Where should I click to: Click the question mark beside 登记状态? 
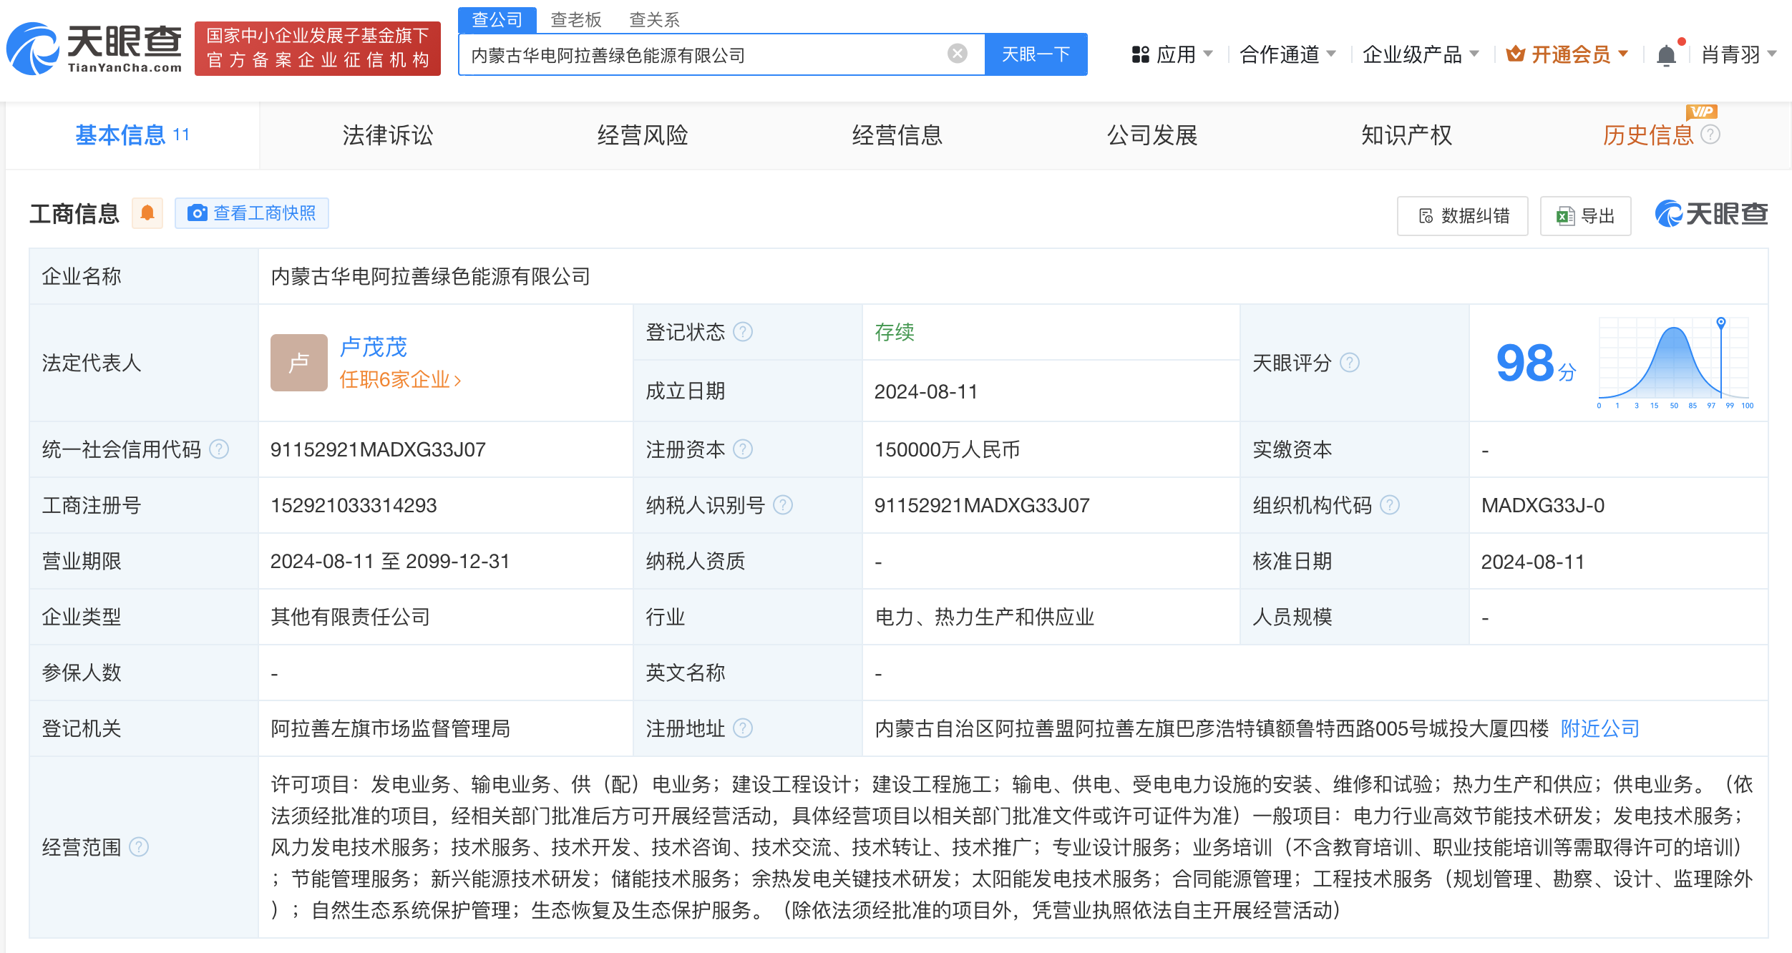pos(744,331)
